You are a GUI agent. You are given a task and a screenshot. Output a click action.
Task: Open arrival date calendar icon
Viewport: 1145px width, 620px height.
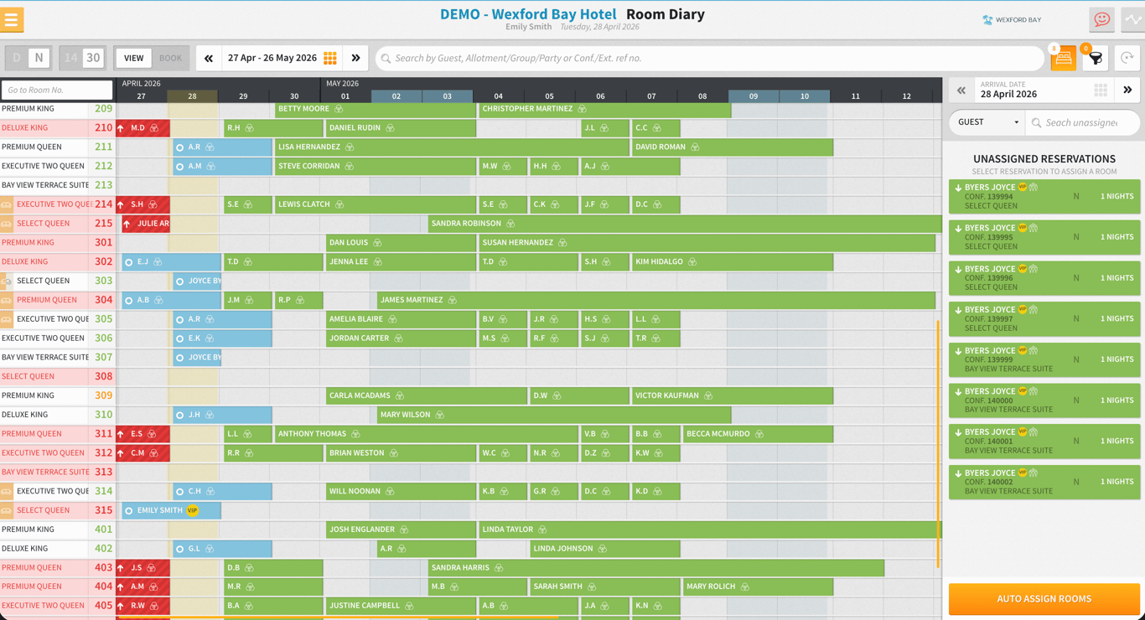[x=1101, y=90]
